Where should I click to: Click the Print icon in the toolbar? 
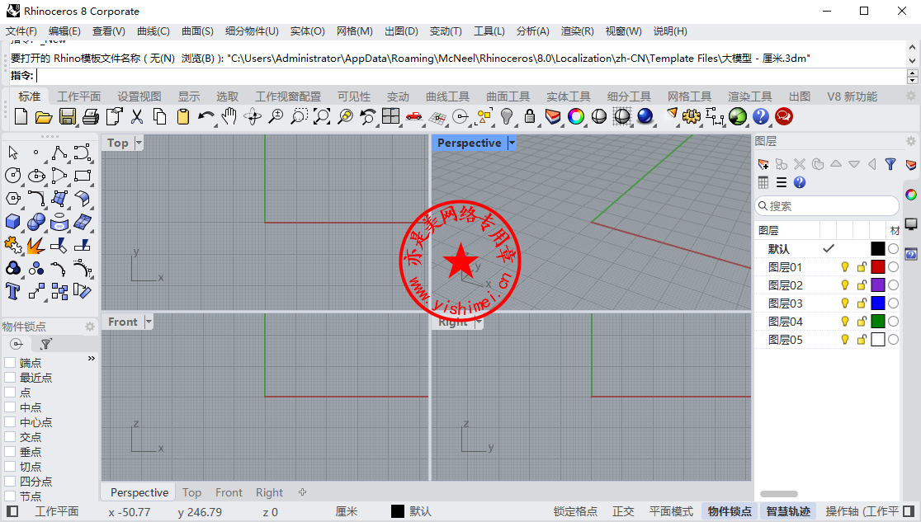[x=91, y=117]
